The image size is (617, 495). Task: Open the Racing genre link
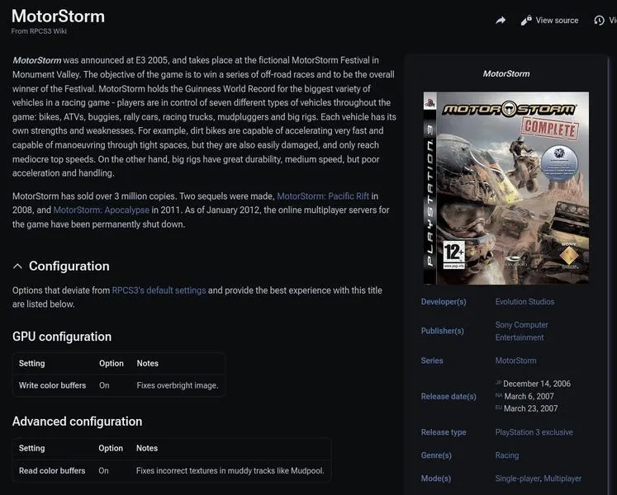(x=507, y=455)
